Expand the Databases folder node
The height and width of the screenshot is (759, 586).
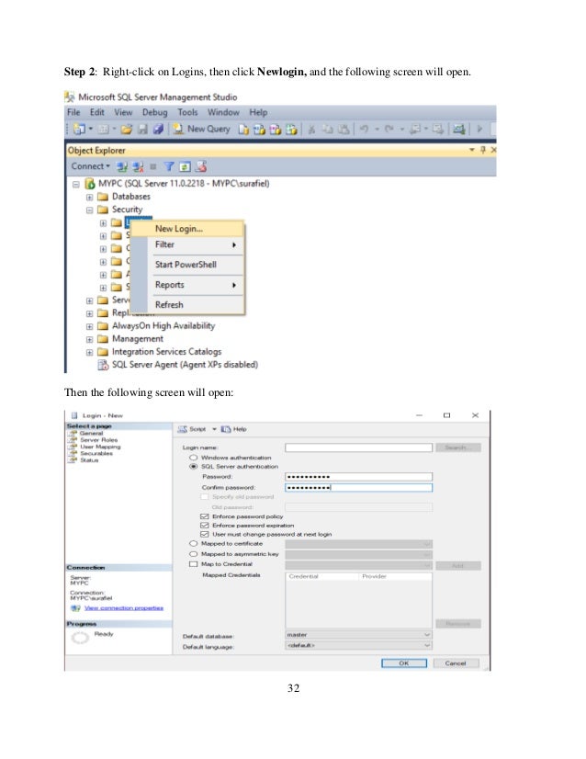click(89, 197)
